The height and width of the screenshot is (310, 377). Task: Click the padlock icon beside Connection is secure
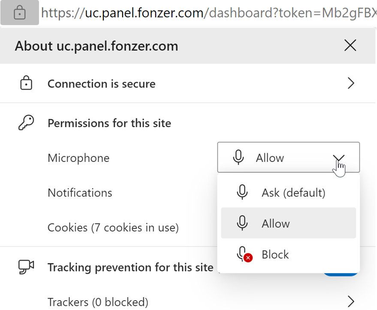pos(26,83)
